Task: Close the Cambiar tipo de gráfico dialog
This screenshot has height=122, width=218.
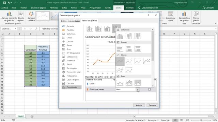Action: pos(156,15)
